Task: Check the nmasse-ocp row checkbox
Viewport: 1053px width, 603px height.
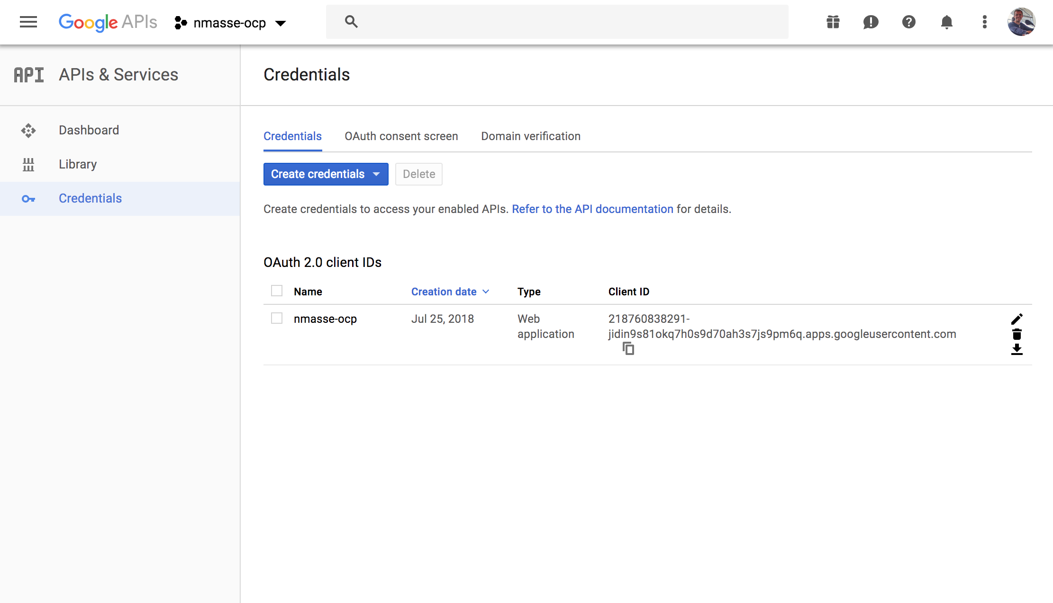Action: [277, 318]
